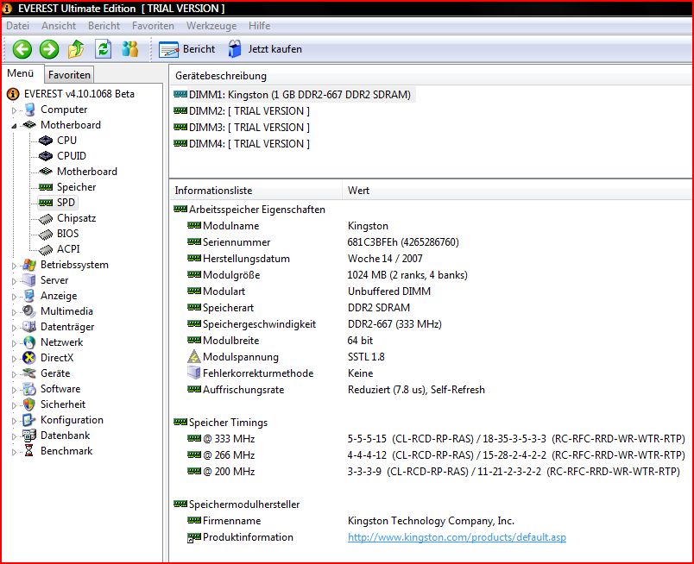Open the Bericht menu

[104, 26]
